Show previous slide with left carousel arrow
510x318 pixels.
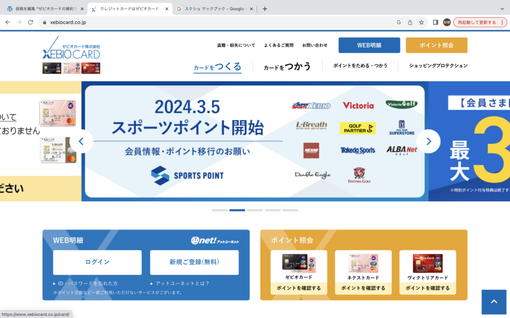81,141
